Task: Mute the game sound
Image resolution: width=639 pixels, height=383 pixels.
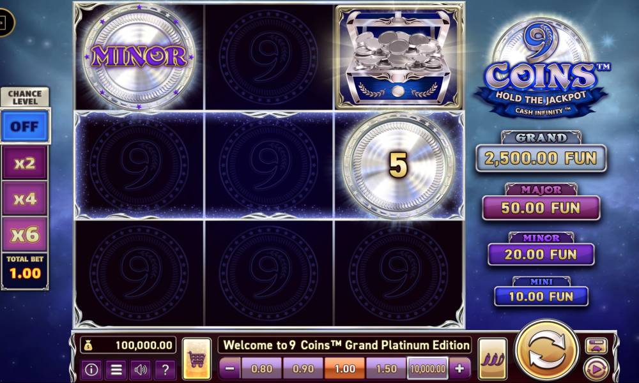Action: pyautogui.click(x=141, y=370)
